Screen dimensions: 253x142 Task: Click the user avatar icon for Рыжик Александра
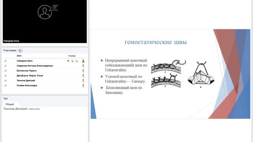tap(83, 86)
